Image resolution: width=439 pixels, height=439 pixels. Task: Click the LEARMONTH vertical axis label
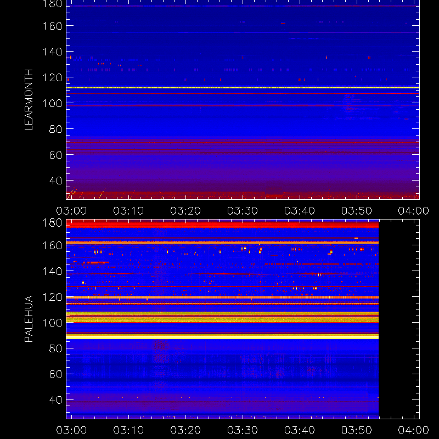click(29, 100)
